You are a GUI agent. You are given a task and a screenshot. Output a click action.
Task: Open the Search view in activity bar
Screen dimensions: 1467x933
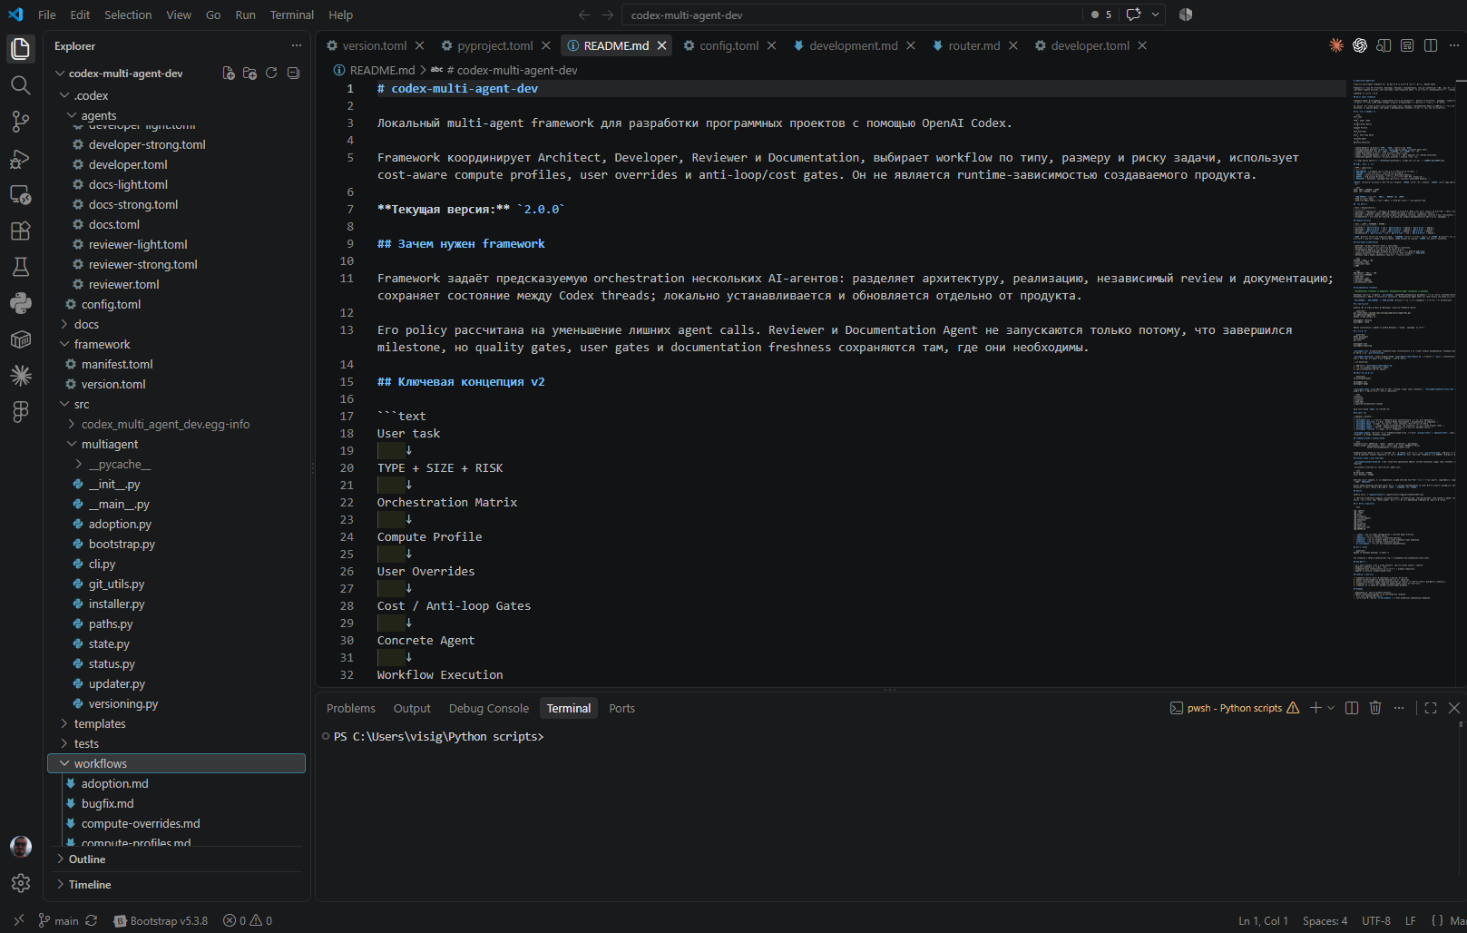(20, 85)
